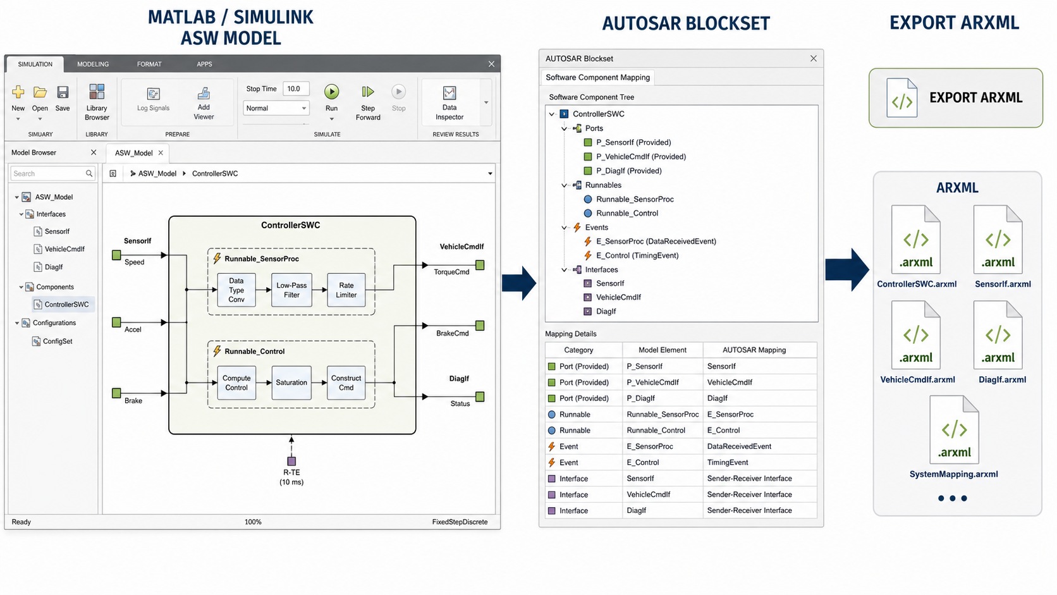Select ConfigSet in Model Browser

pyautogui.click(x=58, y=341)
